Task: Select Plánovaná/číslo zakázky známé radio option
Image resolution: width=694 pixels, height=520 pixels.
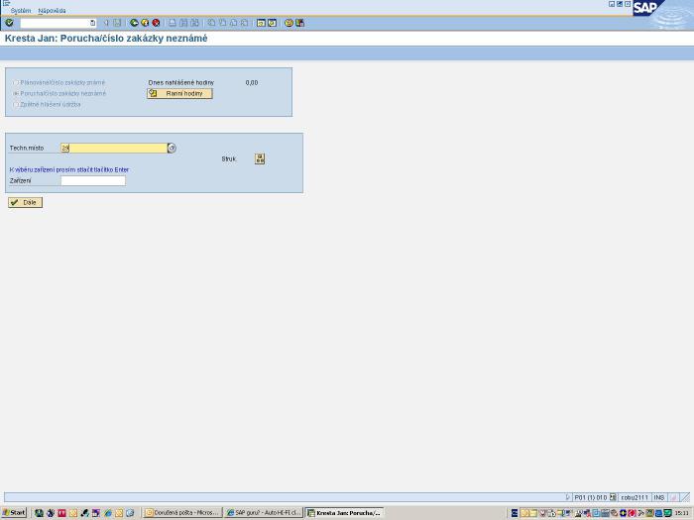Action: pyautogui.click(x=16, y=82)
